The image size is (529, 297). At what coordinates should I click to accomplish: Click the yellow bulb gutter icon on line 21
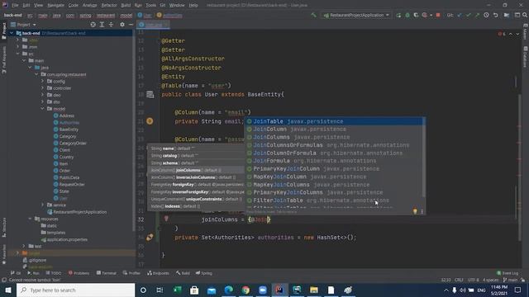(x=150, y=121)
